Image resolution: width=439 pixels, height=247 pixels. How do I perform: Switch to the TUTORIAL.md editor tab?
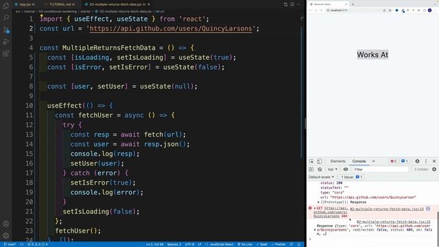click(x=62, y=4)
